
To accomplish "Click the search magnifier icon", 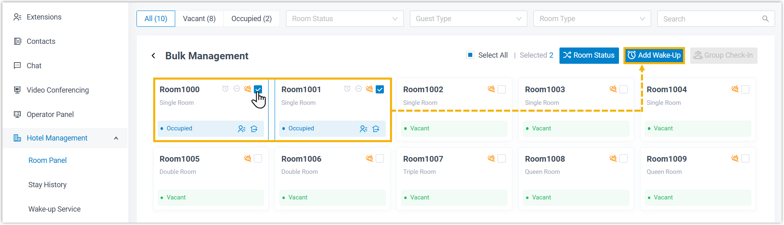I will coord(765,19).
